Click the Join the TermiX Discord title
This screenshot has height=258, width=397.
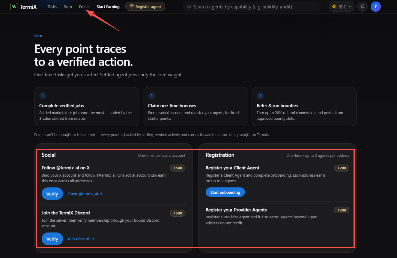coord(66,213)
